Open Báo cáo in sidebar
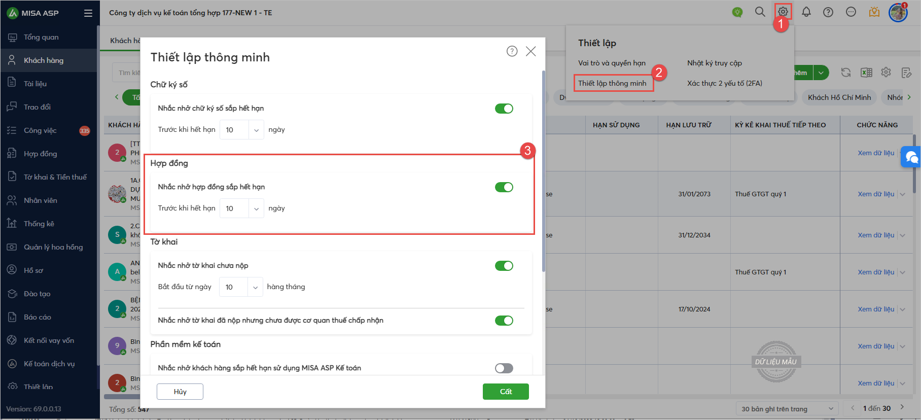 click(x=48, y=317)
